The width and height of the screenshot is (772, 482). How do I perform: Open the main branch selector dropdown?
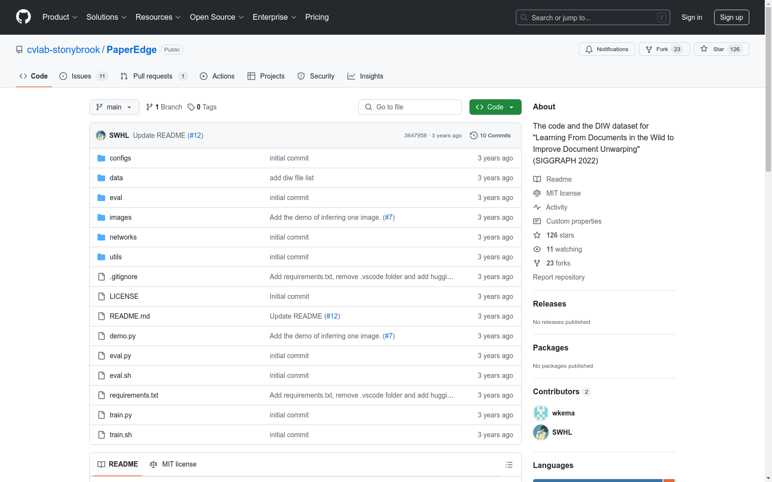click(114, 107)
